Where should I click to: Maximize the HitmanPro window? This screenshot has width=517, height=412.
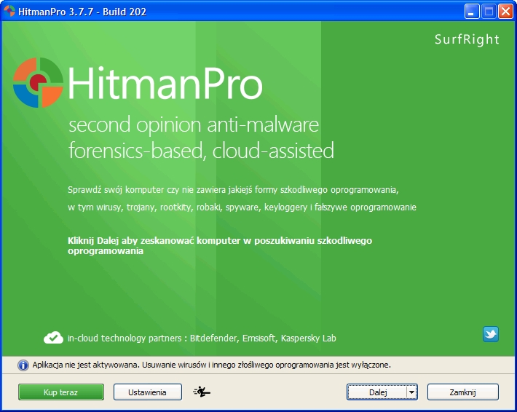tap(489, 11)
